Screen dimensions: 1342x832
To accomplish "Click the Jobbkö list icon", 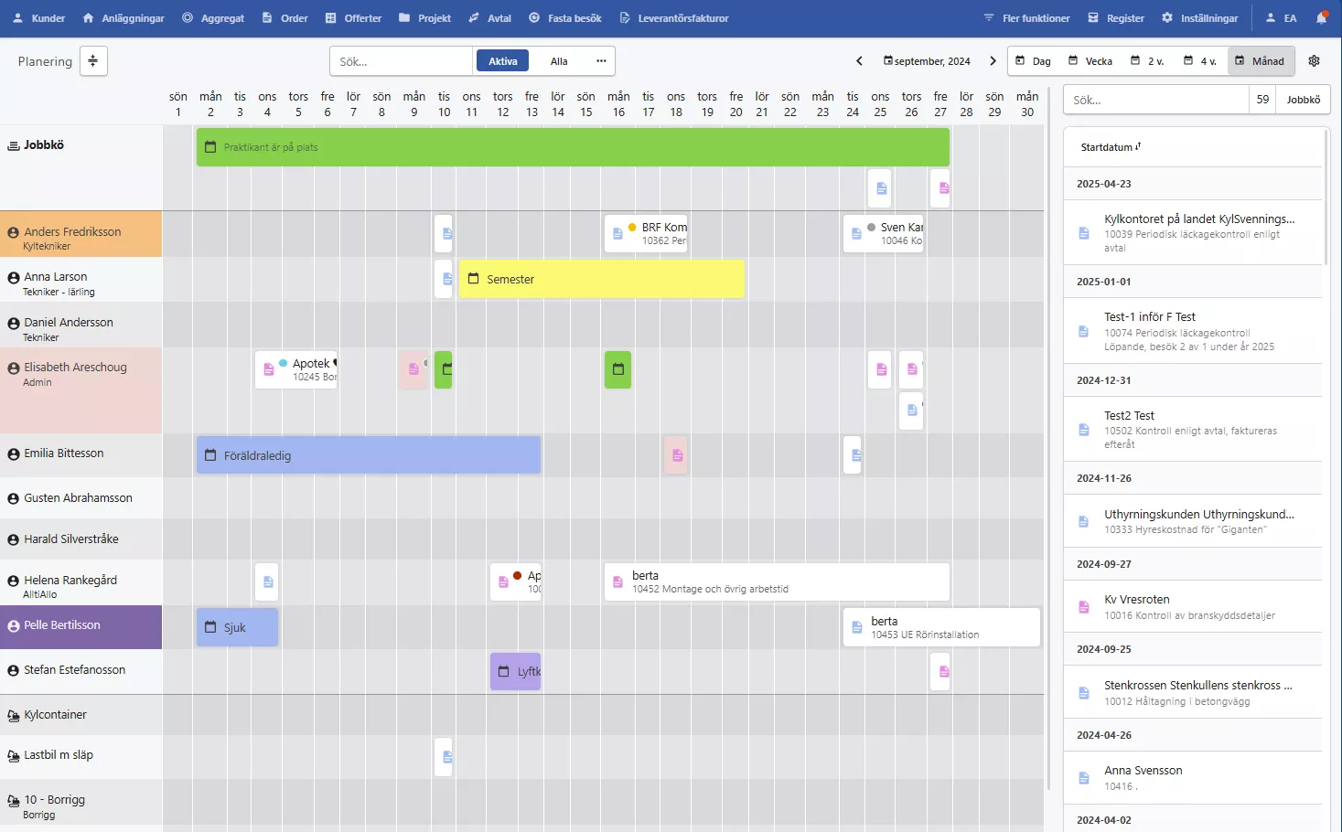I will [x=14, y=145].
